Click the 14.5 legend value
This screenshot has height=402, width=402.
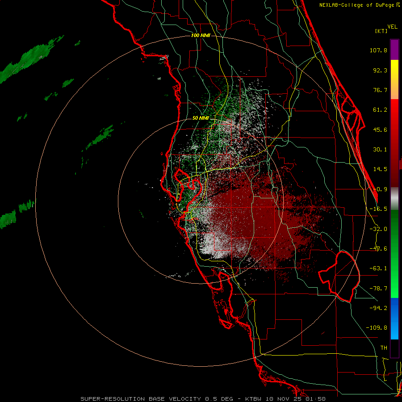380,169
